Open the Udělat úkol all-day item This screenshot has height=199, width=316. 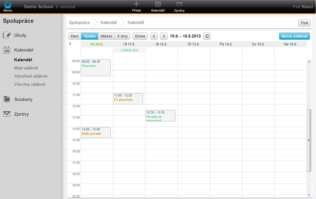pyautogui.click(x=129, y=50)
